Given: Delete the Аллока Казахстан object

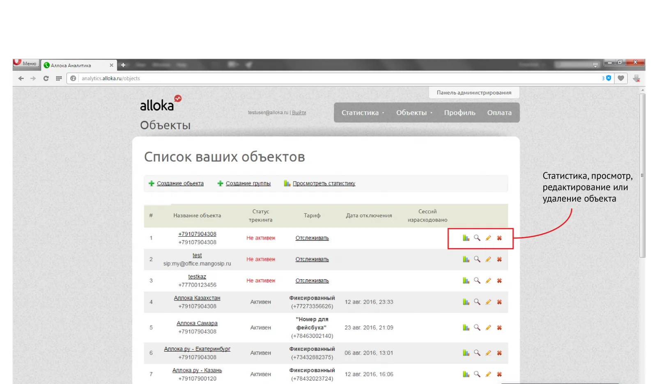Looking at the screenshot, I should pyautogui.click(x=499, y=302).
